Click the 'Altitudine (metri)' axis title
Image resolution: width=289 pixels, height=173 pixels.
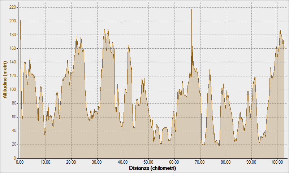(5, 80)
